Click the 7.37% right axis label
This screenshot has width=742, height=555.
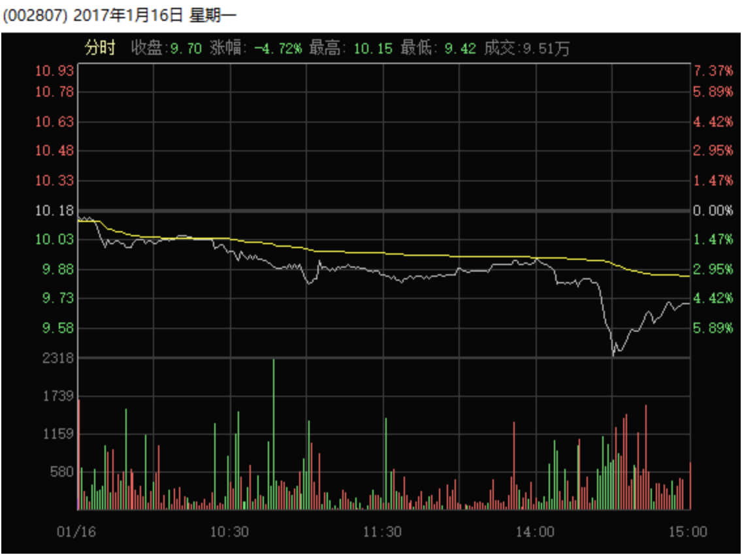click(713, 71)
